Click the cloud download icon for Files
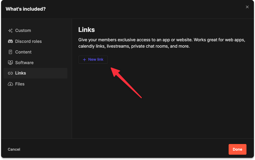 (x=10, y=84)
